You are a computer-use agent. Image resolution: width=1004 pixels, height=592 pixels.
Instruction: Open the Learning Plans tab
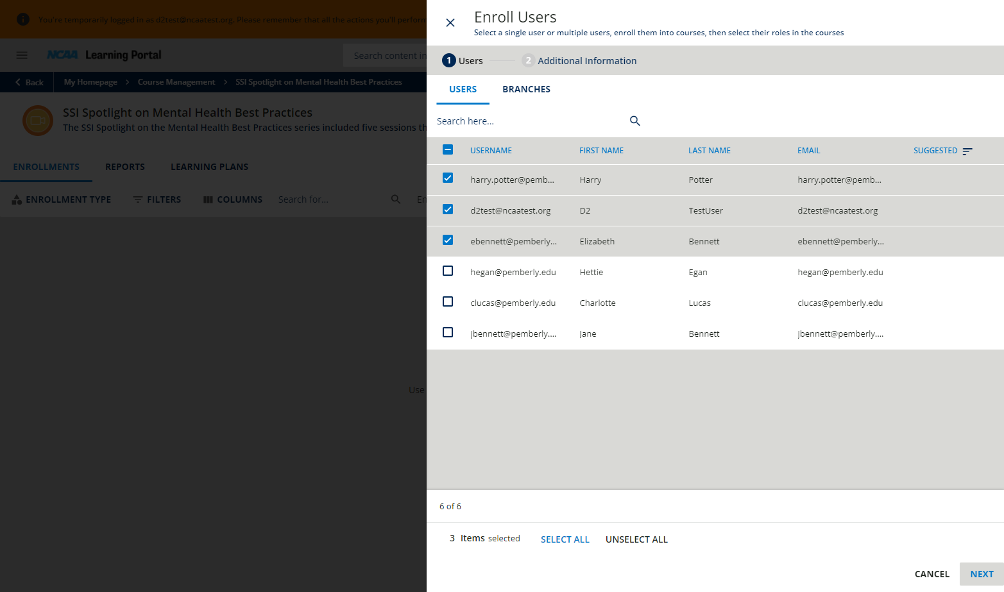point(209,167)
